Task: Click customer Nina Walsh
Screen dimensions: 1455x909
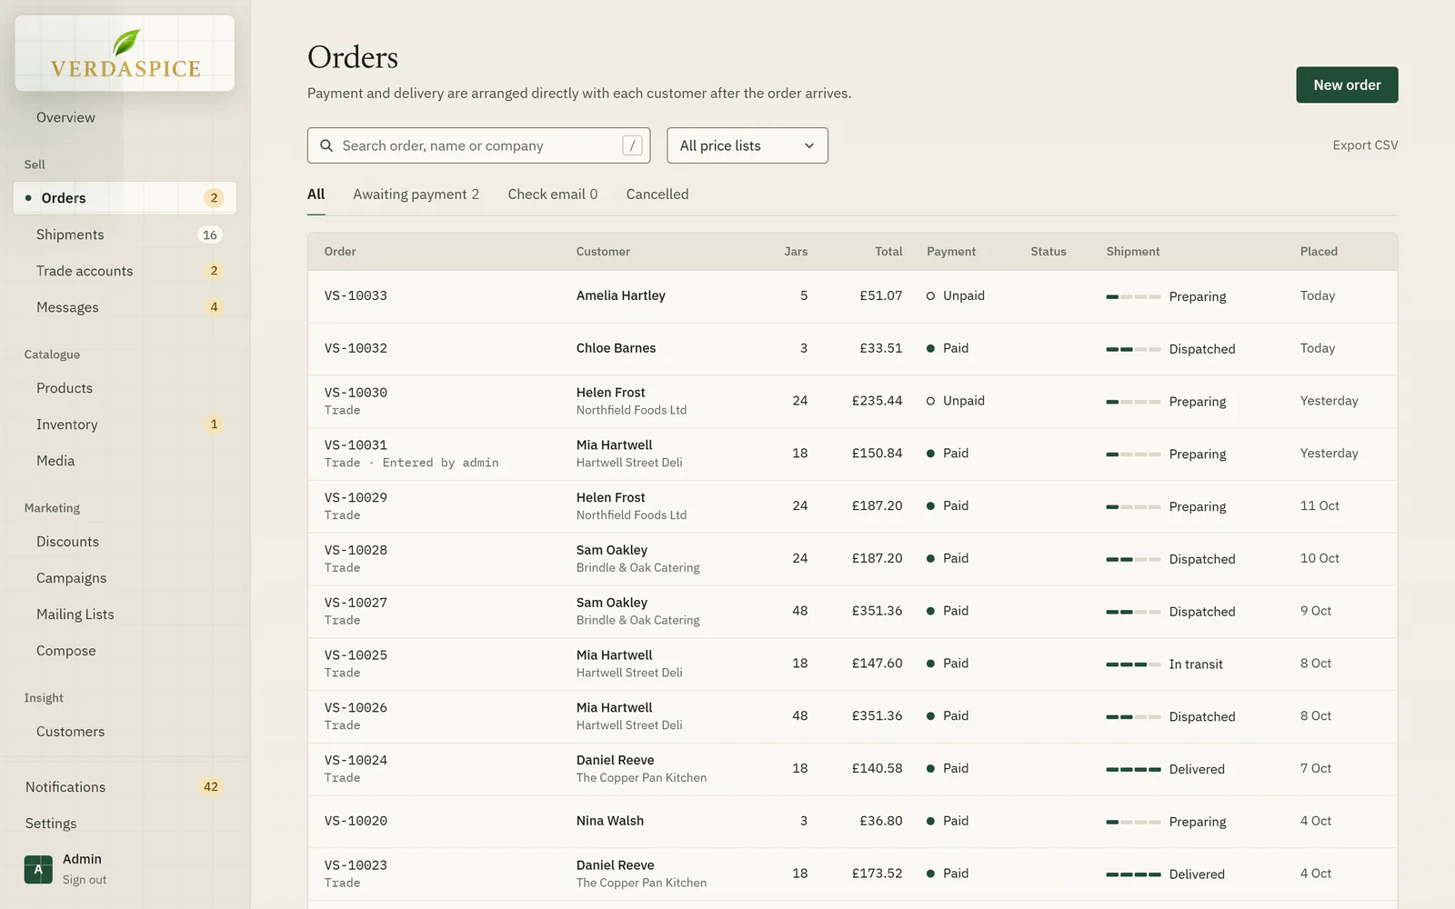Action: (610, 821)
